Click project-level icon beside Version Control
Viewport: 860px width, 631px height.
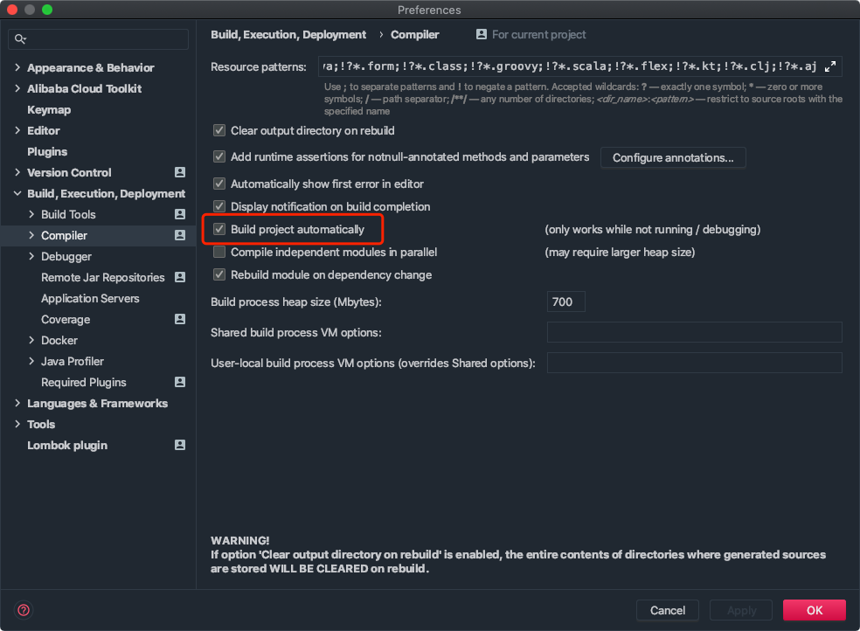pos(180,172)
